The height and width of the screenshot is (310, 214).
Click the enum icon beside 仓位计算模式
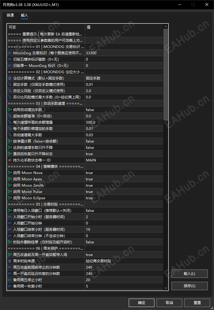coord(10,78)
